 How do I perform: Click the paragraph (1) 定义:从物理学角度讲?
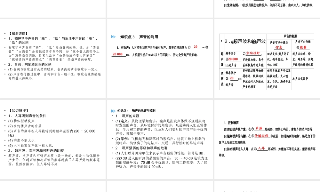point(161,127)
